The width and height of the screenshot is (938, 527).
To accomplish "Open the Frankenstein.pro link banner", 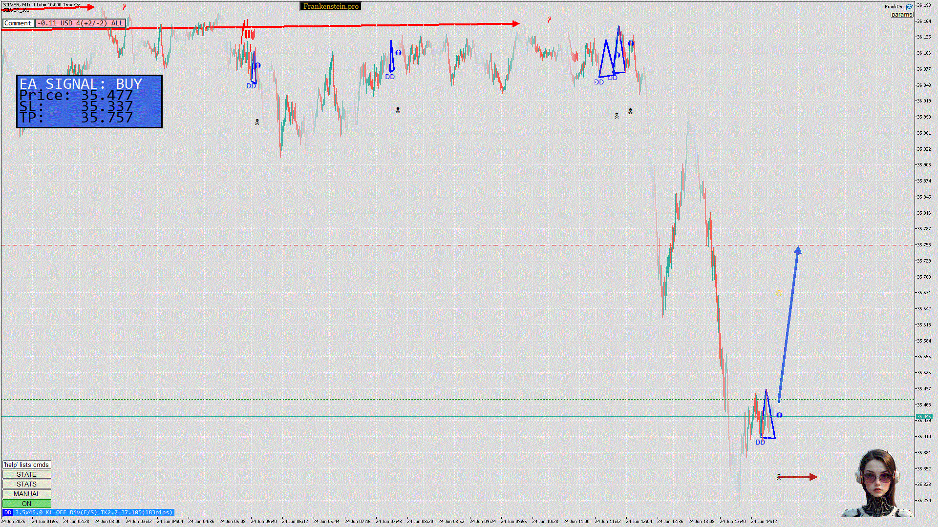I will click(x=331, y=6).
